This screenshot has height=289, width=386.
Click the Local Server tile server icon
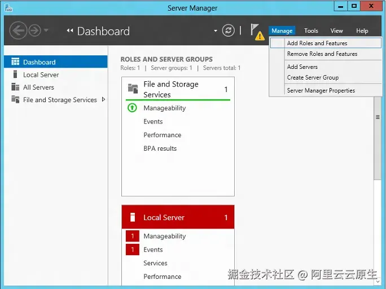133,217
